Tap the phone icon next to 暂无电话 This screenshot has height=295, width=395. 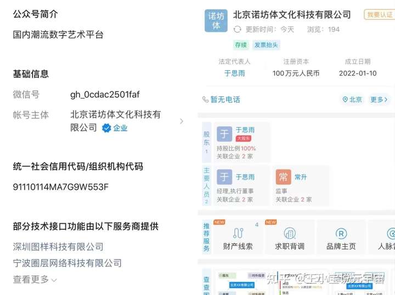coord(205,100)
